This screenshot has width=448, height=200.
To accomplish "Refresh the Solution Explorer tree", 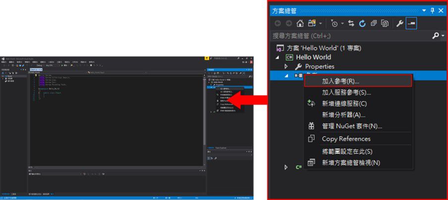I will click(x=363, y=24).
